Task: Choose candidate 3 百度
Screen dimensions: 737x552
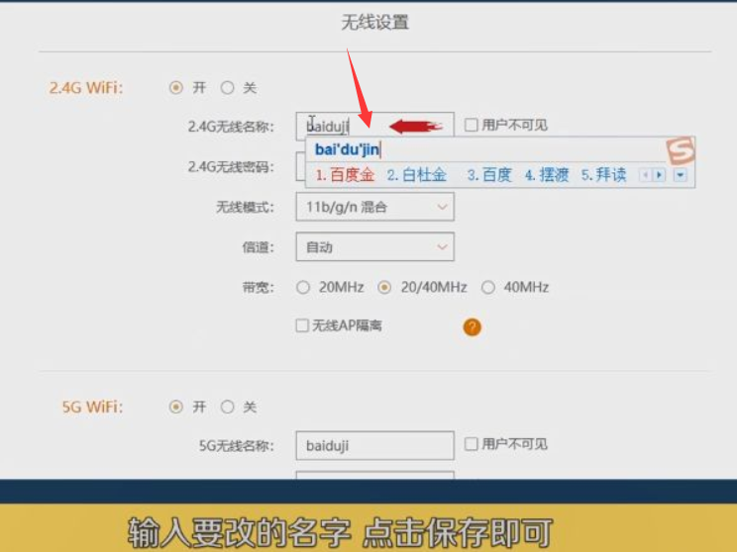Action: 488,175
